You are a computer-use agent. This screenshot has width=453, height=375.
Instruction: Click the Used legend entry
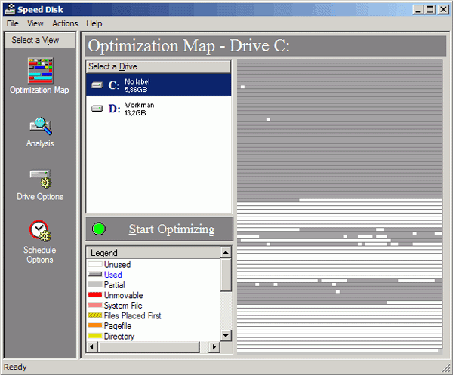tap(112, 275)
